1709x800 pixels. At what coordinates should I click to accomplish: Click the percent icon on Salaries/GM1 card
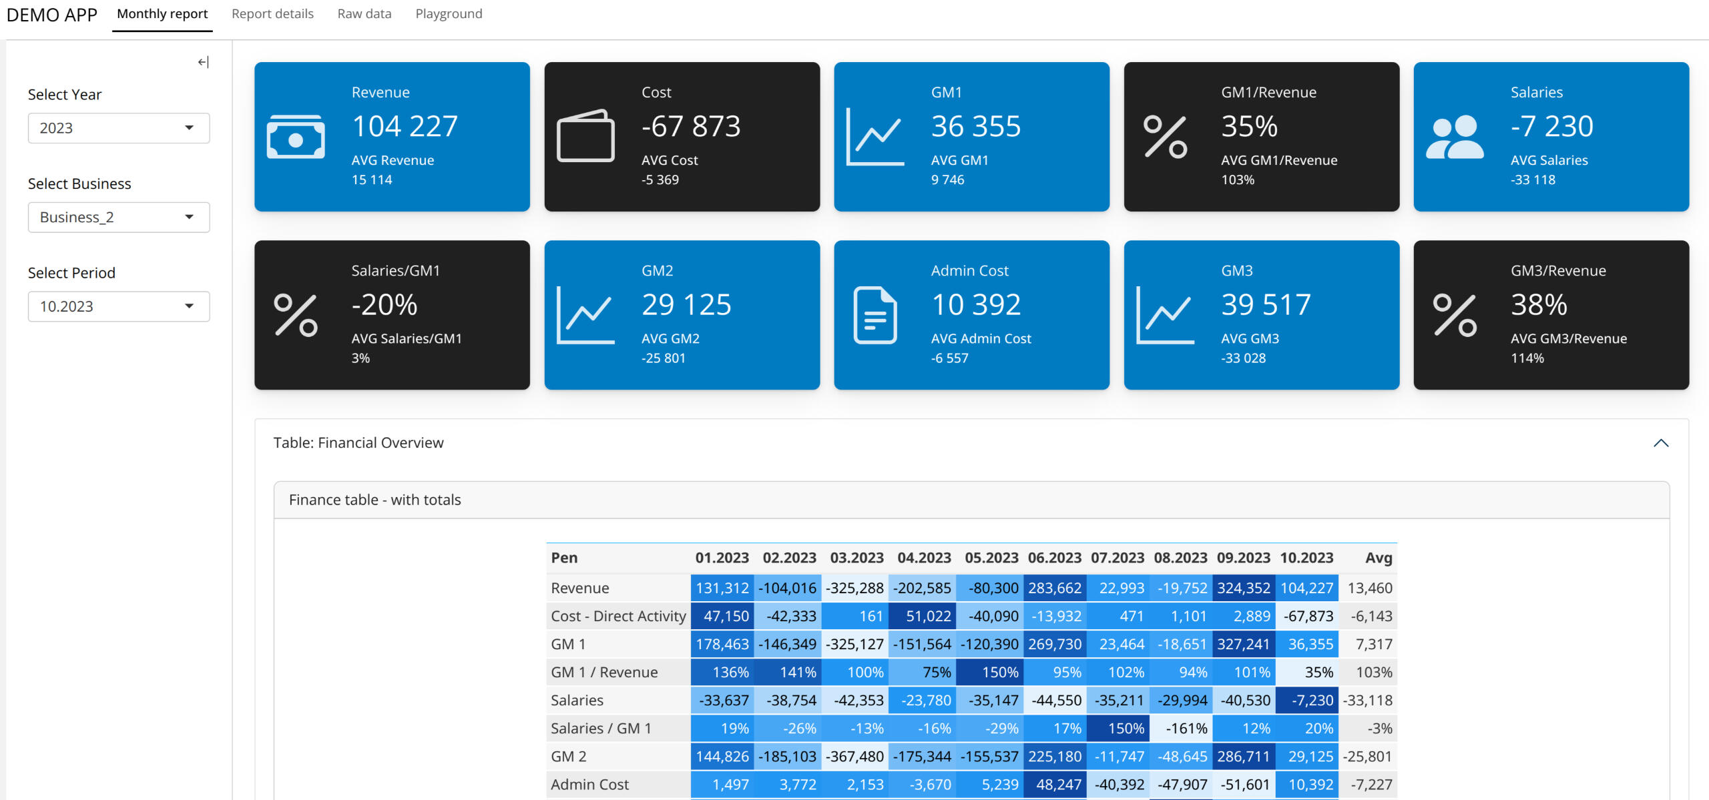[x=296, y=315]
